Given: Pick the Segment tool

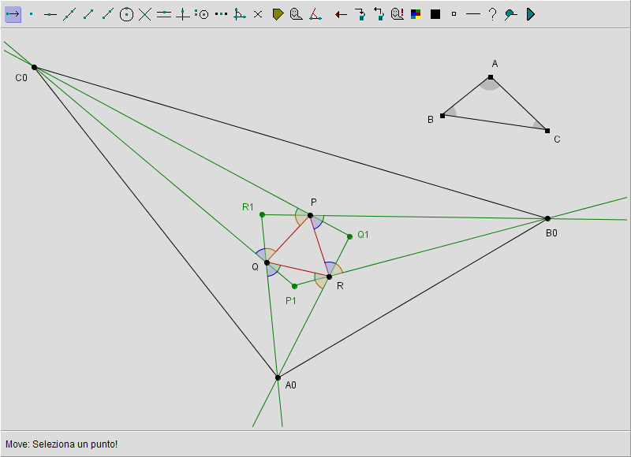Looking at the screenshot, I should coord(88,14).
